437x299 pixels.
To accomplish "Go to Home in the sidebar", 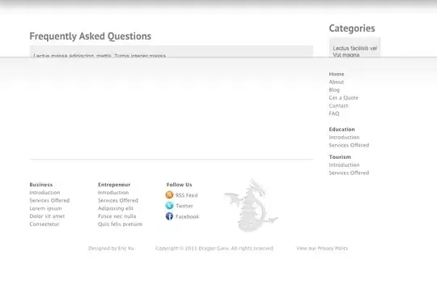I will pyautogui.click(x=337, y=74).
